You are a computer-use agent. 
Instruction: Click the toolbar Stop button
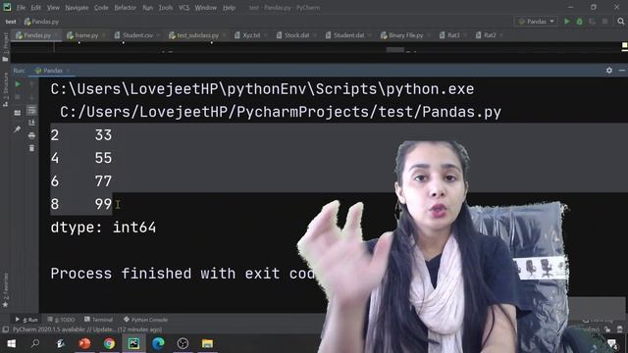[605, 22]
